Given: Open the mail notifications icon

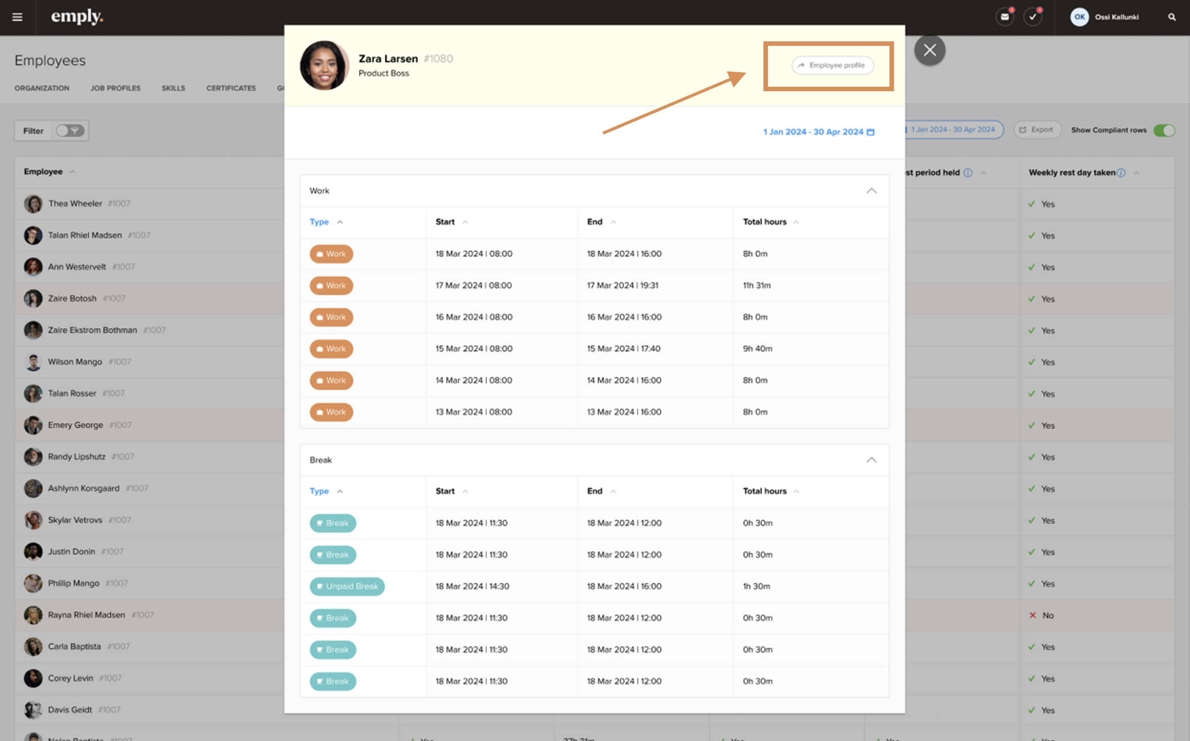Looking at the screenshot, I should coord(1004,17).
